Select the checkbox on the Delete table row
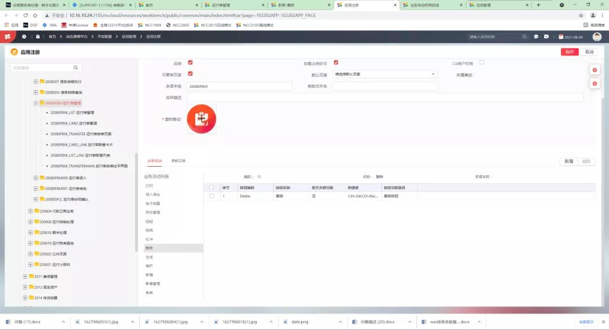Image resolution: width=609 pixels, height=330 pixels. point(213,197)
